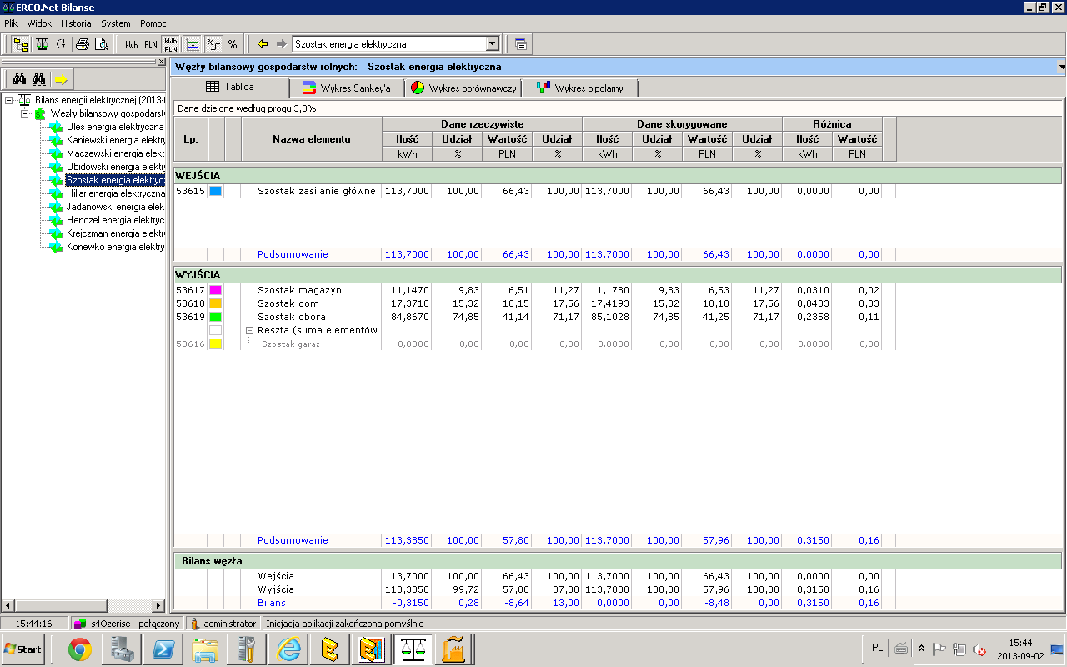The image size is (1067, 667).
Task: Click the yellow arrow in tree panel toolbar
Action: point(61,79)
